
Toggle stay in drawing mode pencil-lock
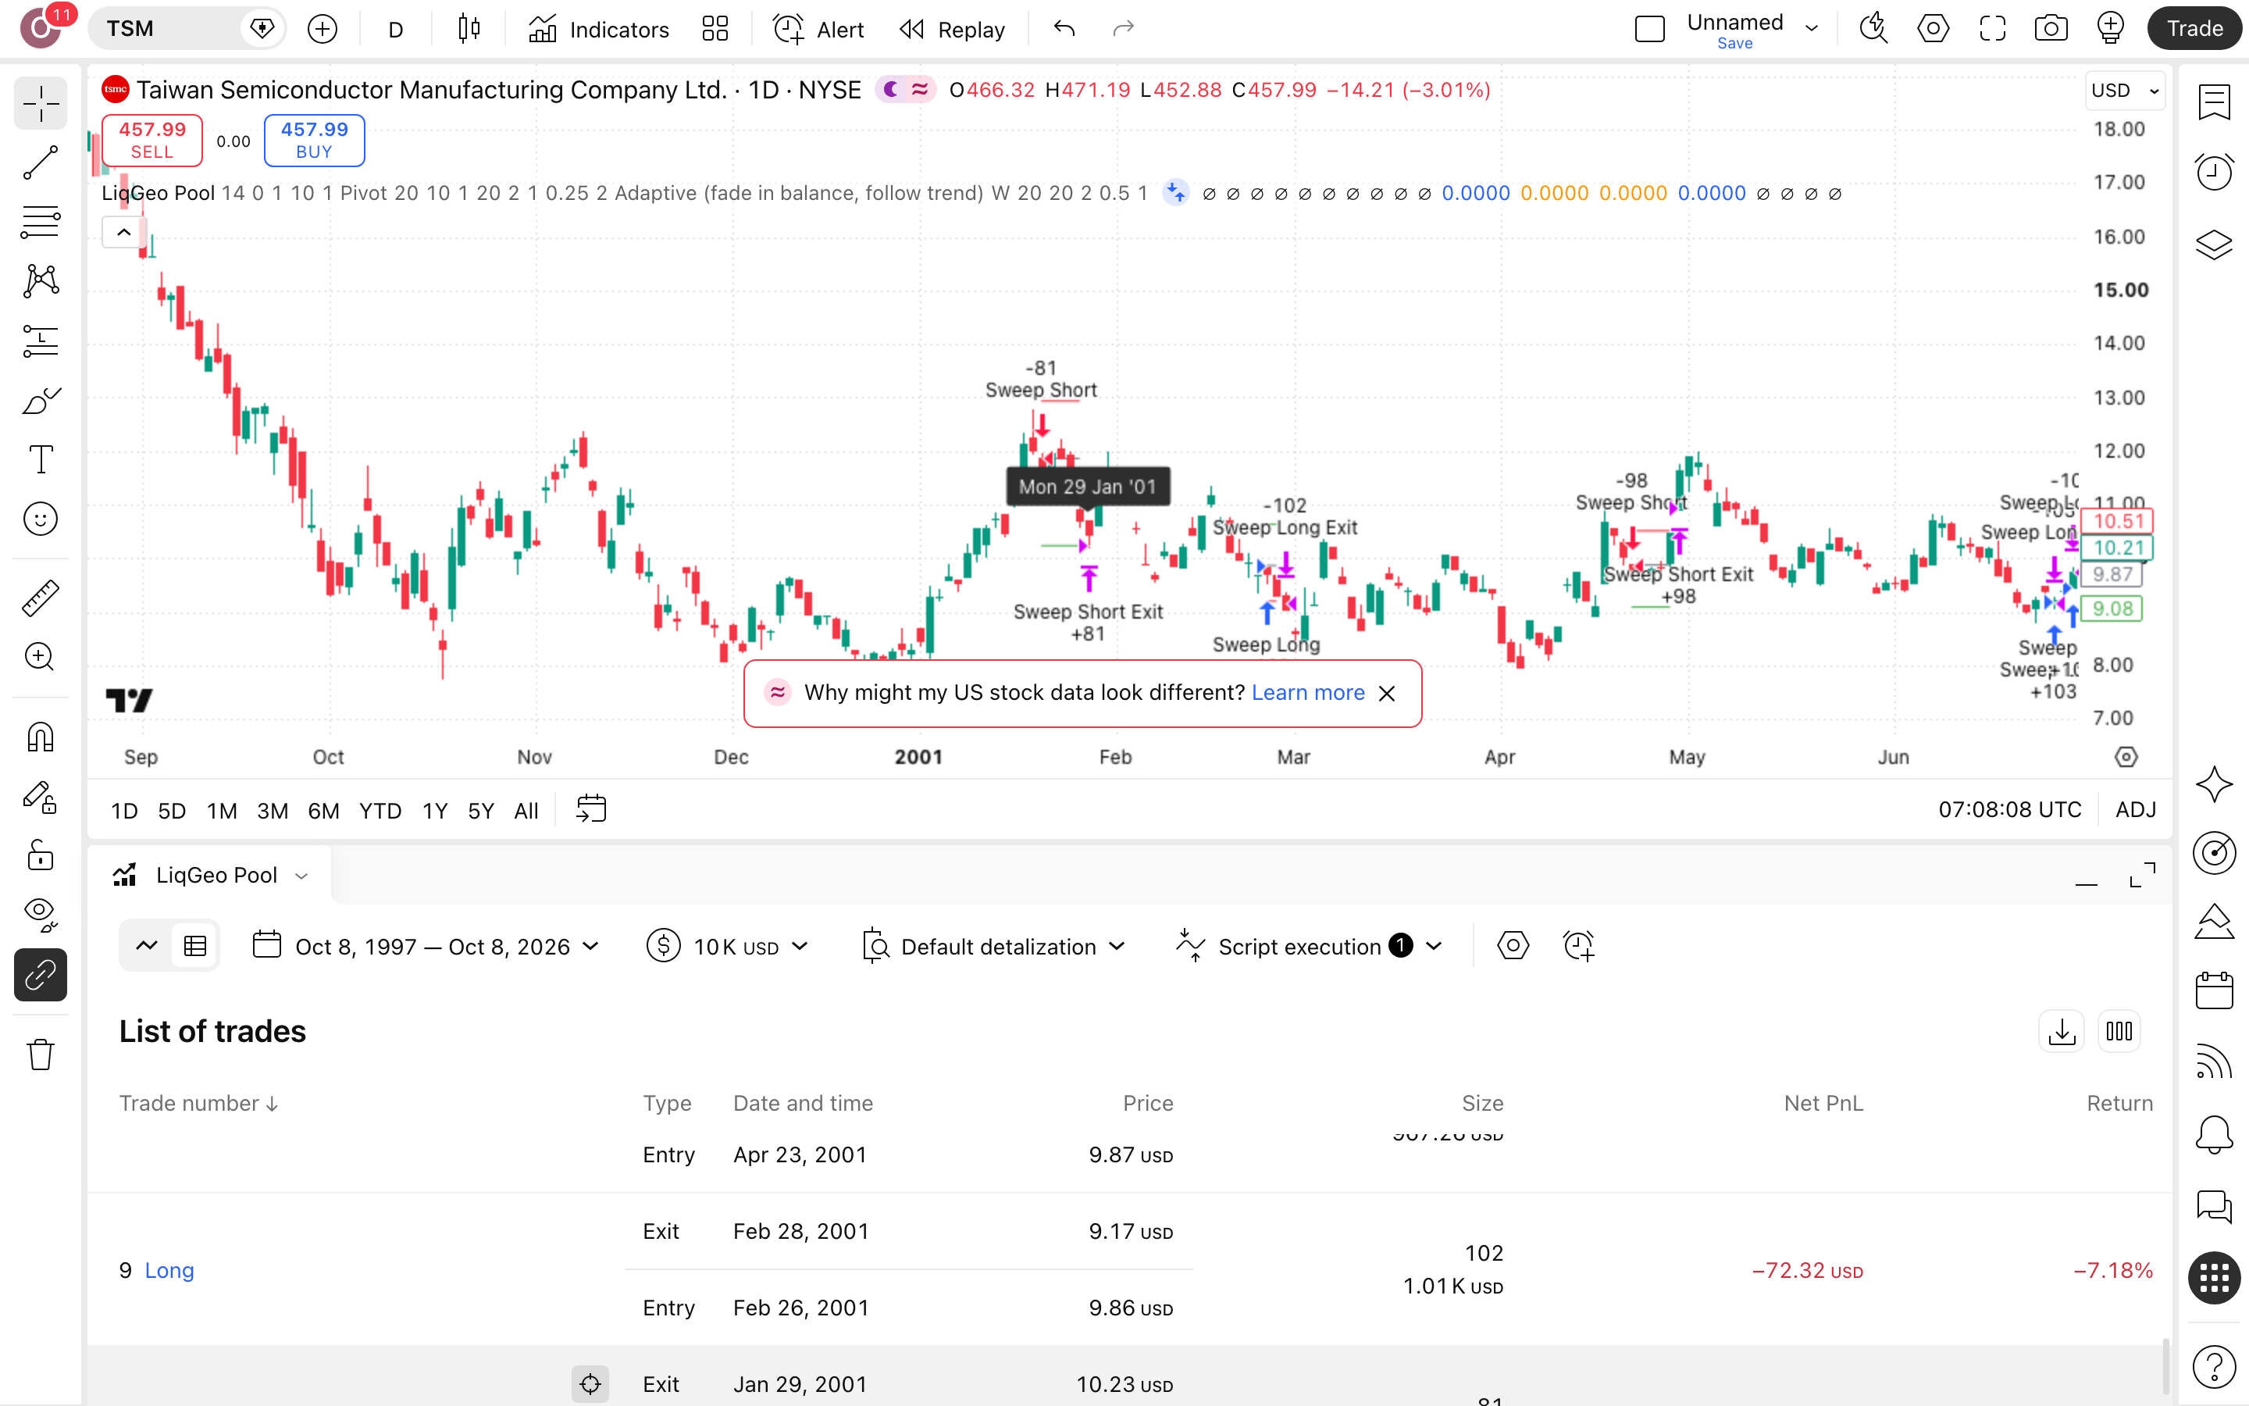click(41, 796)
